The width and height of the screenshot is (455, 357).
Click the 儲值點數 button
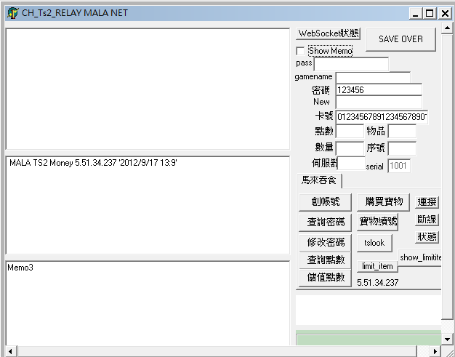tap(325, 277)
